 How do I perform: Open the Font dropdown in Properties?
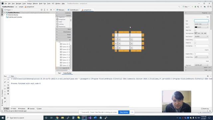click(x=201, y=24)
